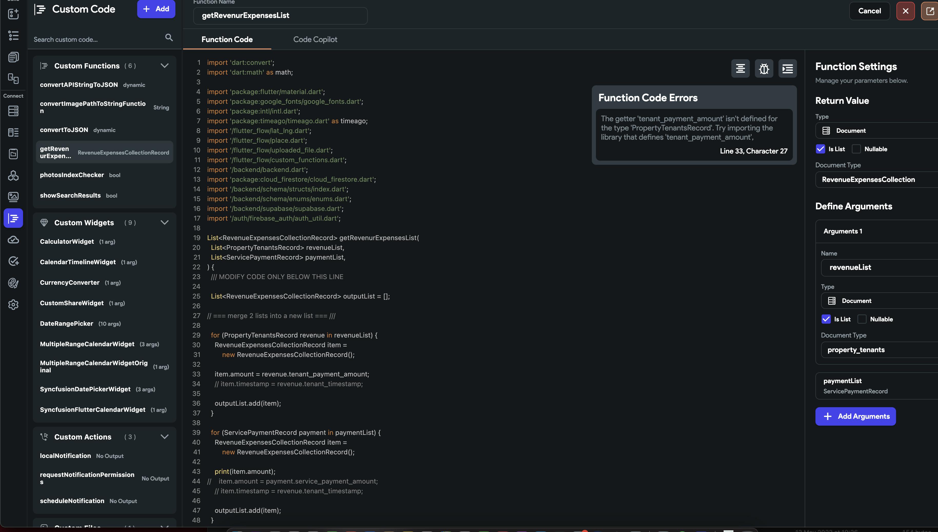The width and height of the screenshot is (938, 532).
Task: Open the cloud icon in left sidebar
Action: click(13, 240)
